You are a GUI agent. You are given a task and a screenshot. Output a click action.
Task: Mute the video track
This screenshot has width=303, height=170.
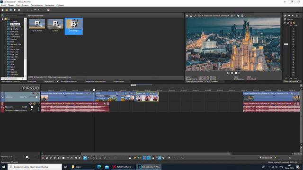34,93
